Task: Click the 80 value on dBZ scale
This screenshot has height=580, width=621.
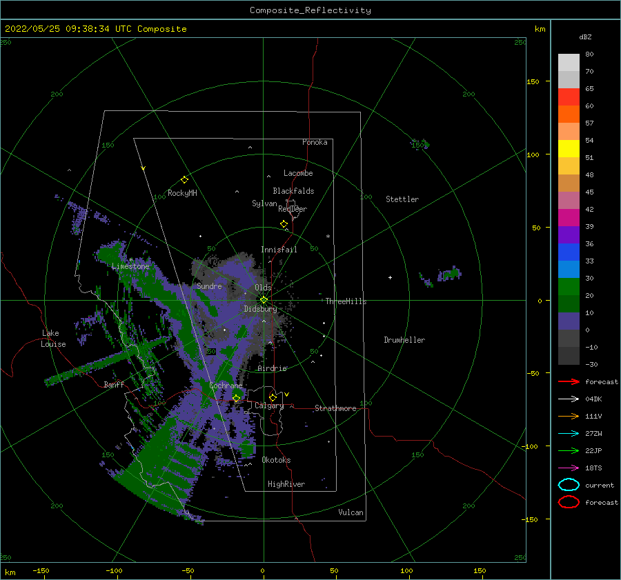Action: [589, 54]
